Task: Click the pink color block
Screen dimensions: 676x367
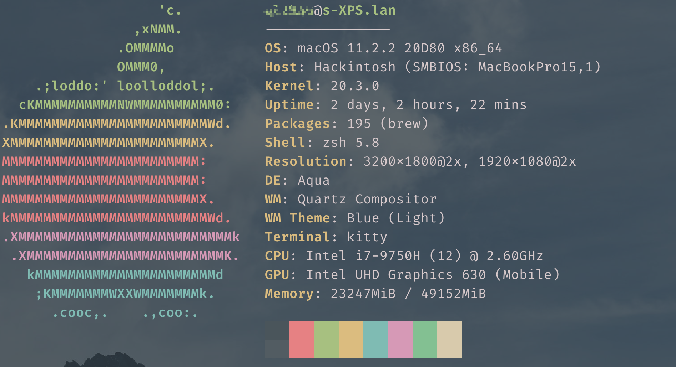Action: (x=400, y=339)
